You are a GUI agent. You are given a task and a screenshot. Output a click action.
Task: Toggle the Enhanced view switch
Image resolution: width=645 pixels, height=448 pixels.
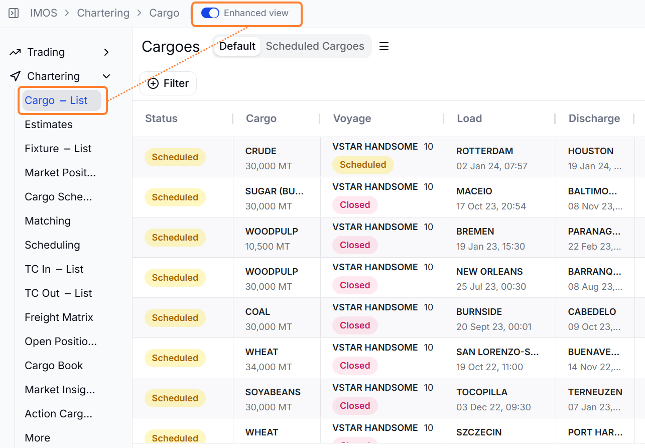click(x=210, y=13)
